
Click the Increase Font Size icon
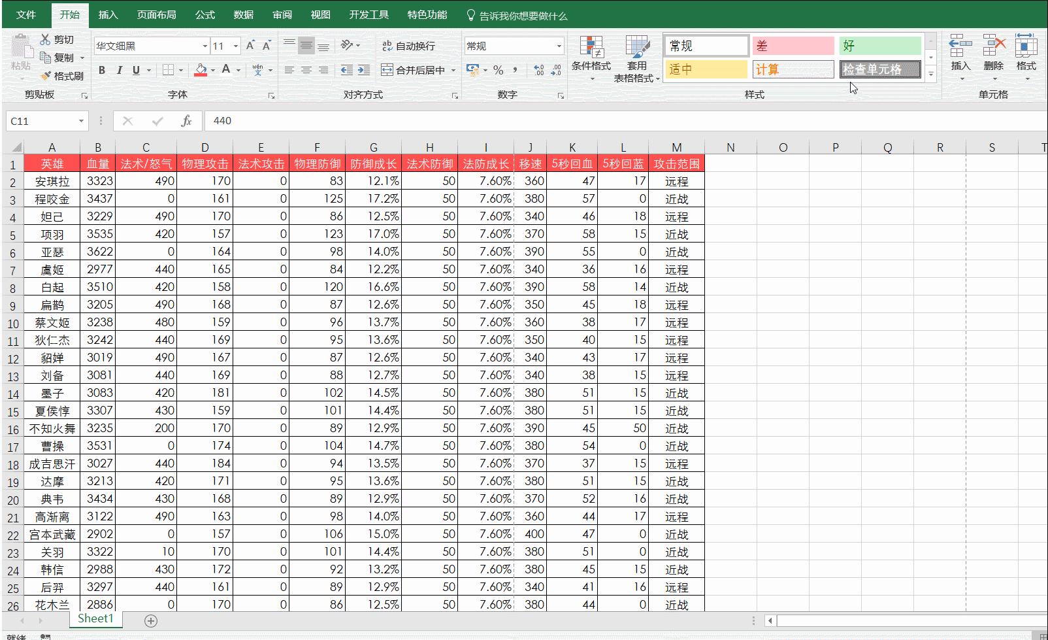coord(250,46)
